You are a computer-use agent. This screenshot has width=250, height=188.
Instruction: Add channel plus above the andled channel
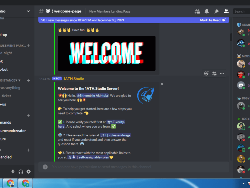point(28,150)
